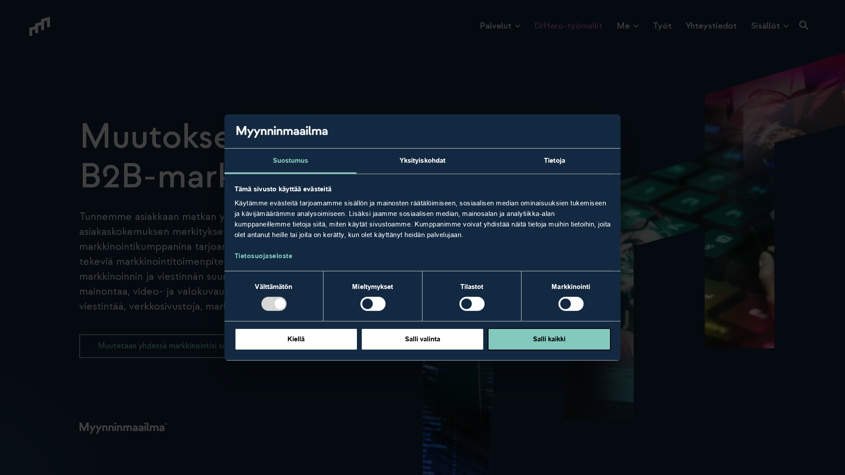Viewport: 845px width, 475px height.
Task: Open the Tietosuojaseloste privacy link
Action: (x=263, y=256)
